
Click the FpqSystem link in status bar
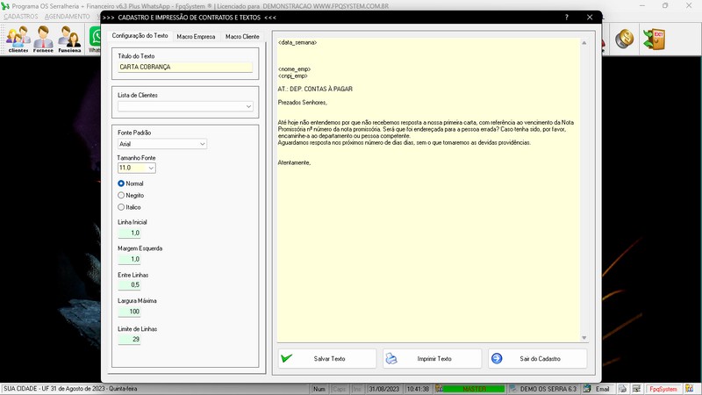pyautogui.click(x=663, y=389)
